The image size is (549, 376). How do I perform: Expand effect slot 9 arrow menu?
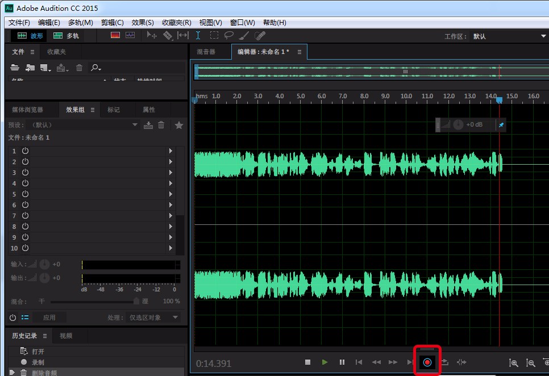click(171, 237)
